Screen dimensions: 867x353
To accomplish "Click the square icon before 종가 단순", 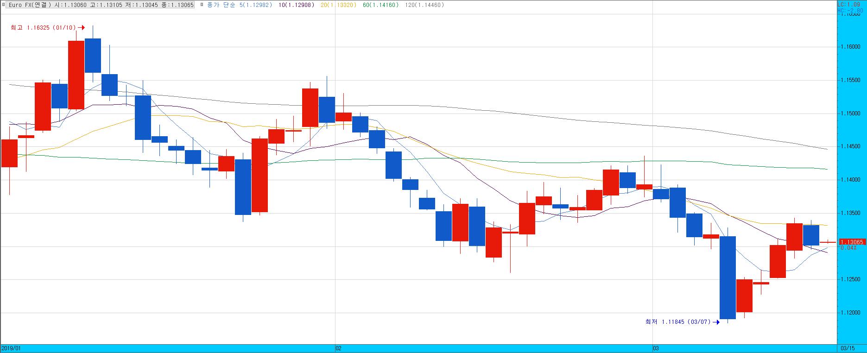I will tap(202, 5).
